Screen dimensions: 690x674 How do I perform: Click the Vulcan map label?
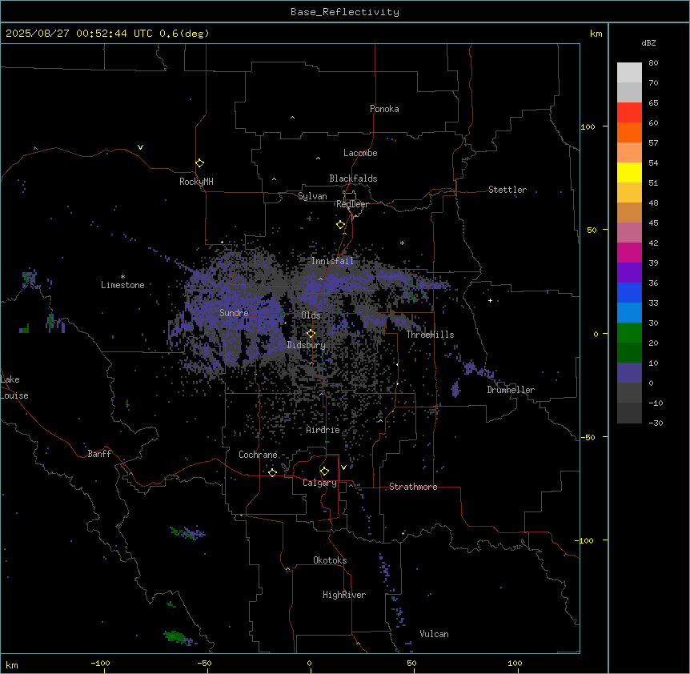[435, 634]
